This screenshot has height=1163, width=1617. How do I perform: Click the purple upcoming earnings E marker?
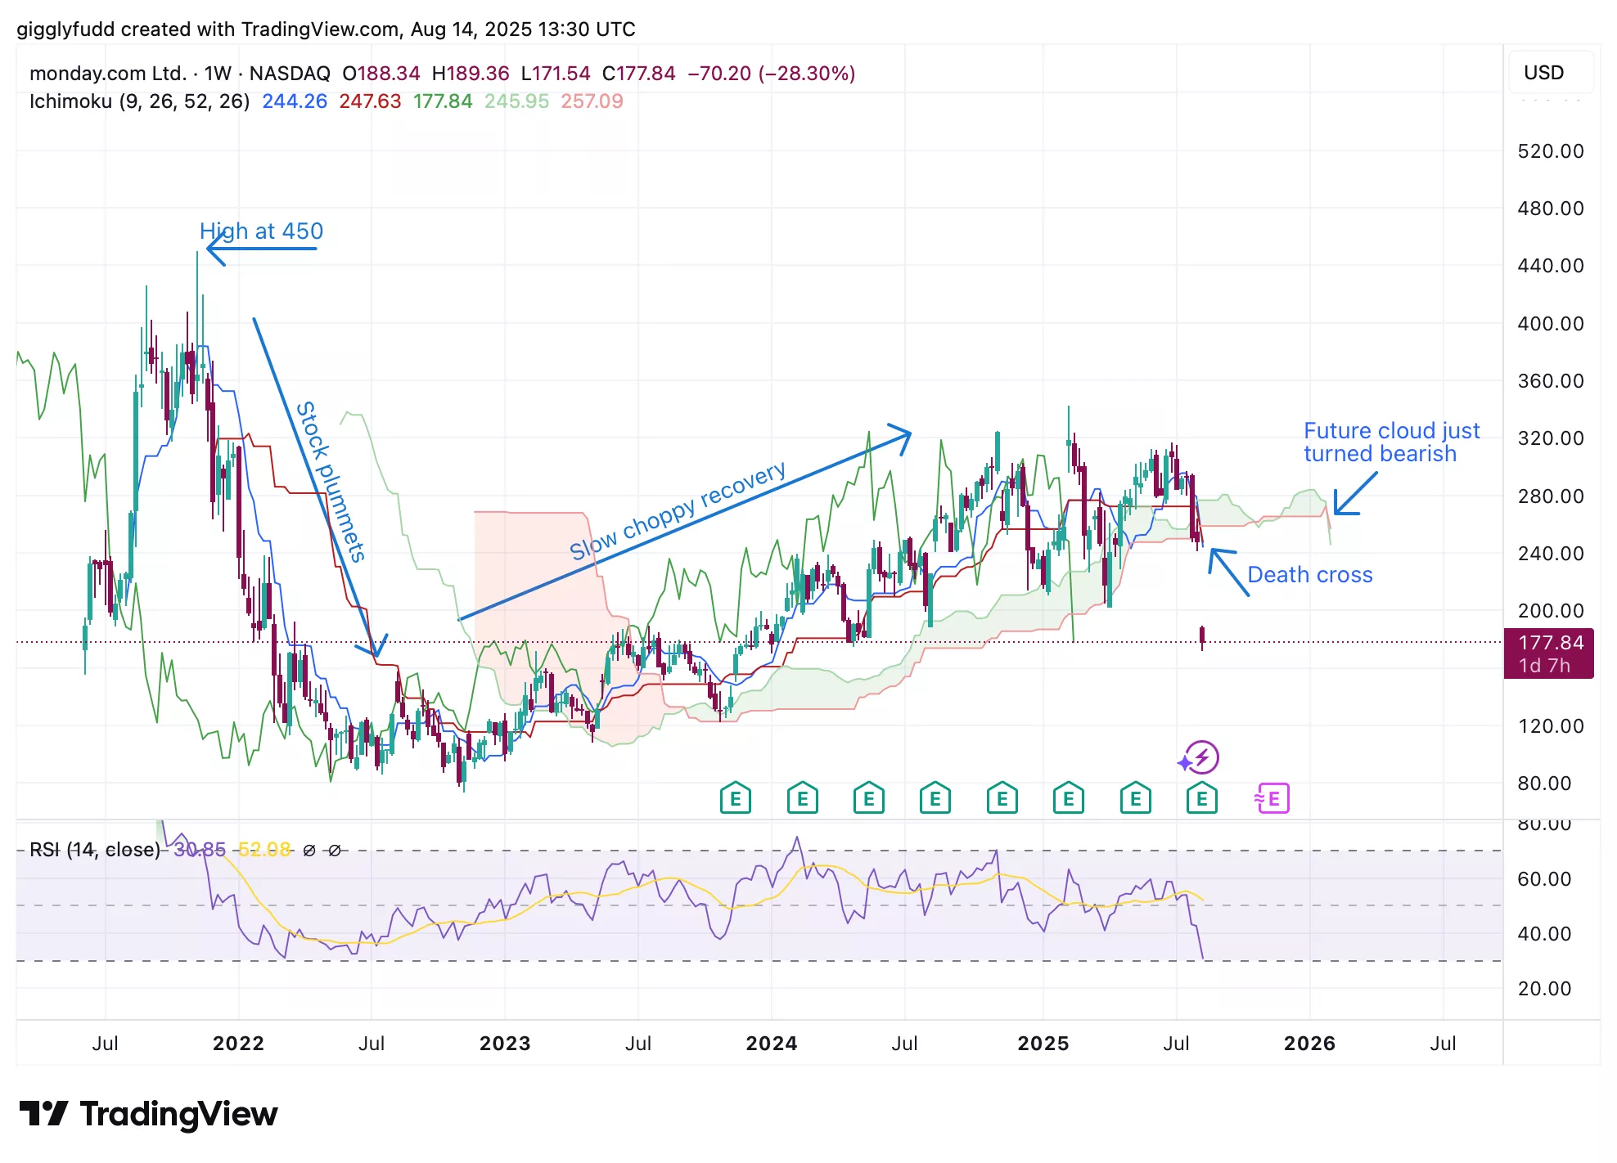click(x=1272, y=798)
